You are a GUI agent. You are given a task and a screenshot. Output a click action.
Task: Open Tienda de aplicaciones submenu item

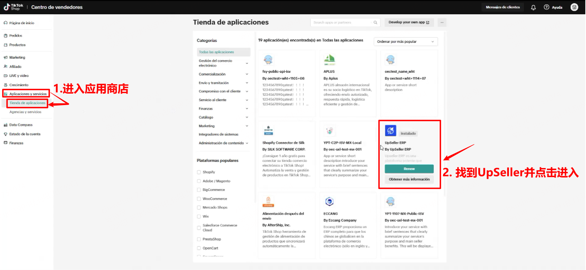pos(28,103)
